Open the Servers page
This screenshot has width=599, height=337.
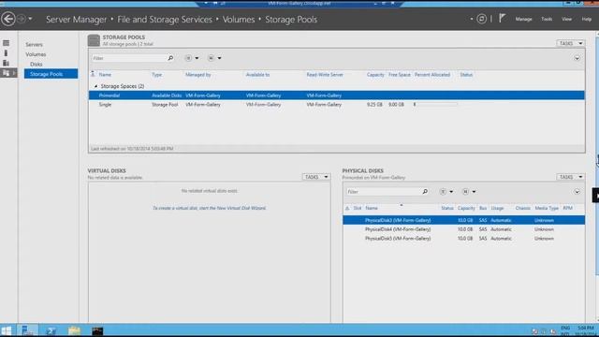(34, 45)
